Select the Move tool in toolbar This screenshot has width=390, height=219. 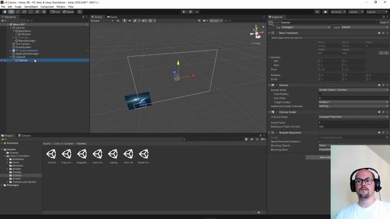point(11,12)
